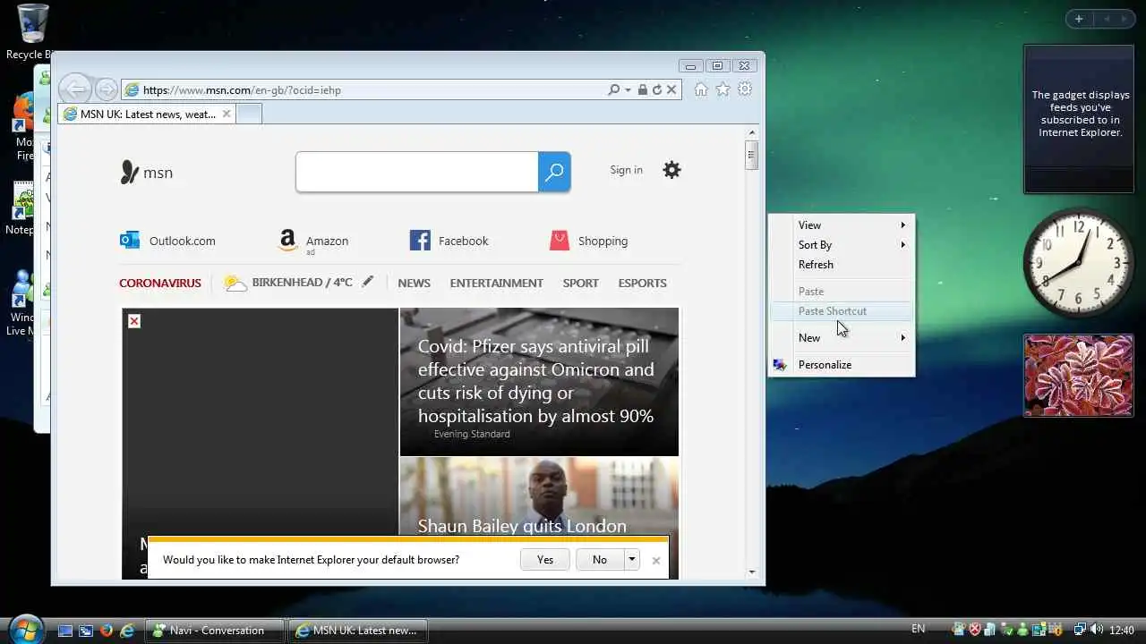Viewport: 1146px width, 644px height.
Task: Click Show desktop quick launch icon
Action: [65, 631]
